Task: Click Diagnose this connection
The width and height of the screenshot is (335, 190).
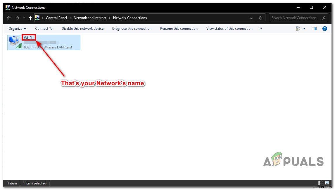Action: pyautogui.click(x=132, y=28)
